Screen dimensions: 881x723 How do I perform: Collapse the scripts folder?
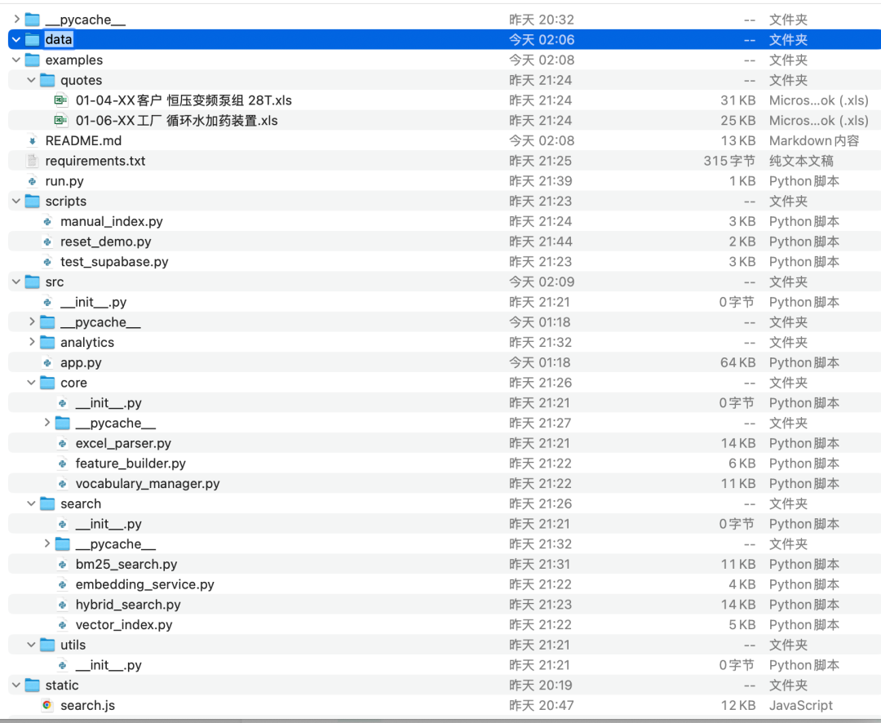[x=16, y=202]
